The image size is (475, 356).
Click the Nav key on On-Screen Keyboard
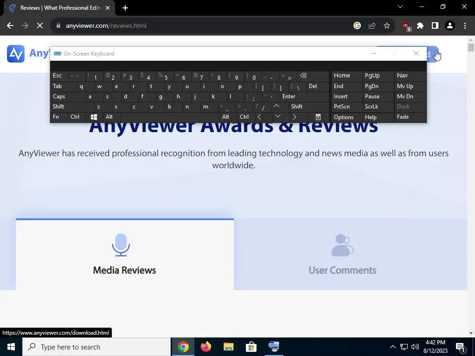tap(410, 76)
